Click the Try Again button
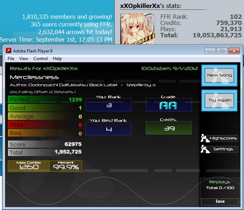 tap(219, 100)
